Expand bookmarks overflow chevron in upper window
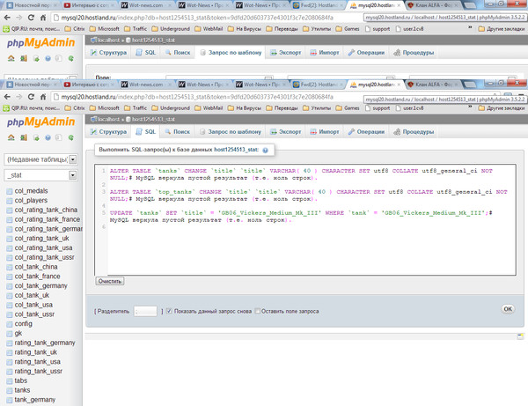 click(x=470, y=28)
